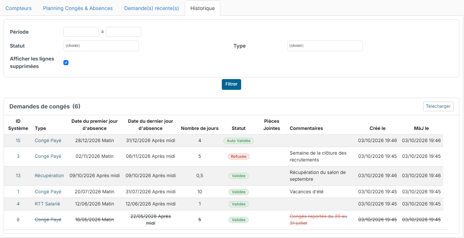This screenshot has width=464, height=238.
Task: Click the "0,5" number of days cell
Action: [200, 176]
